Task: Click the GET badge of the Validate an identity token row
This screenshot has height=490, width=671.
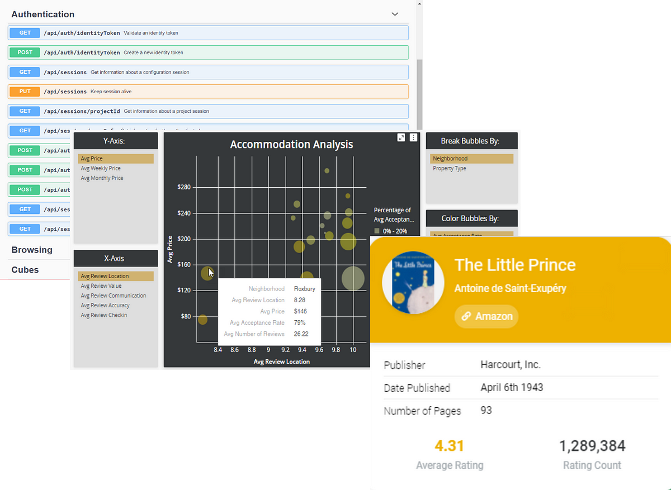Action: coord(25,33)
